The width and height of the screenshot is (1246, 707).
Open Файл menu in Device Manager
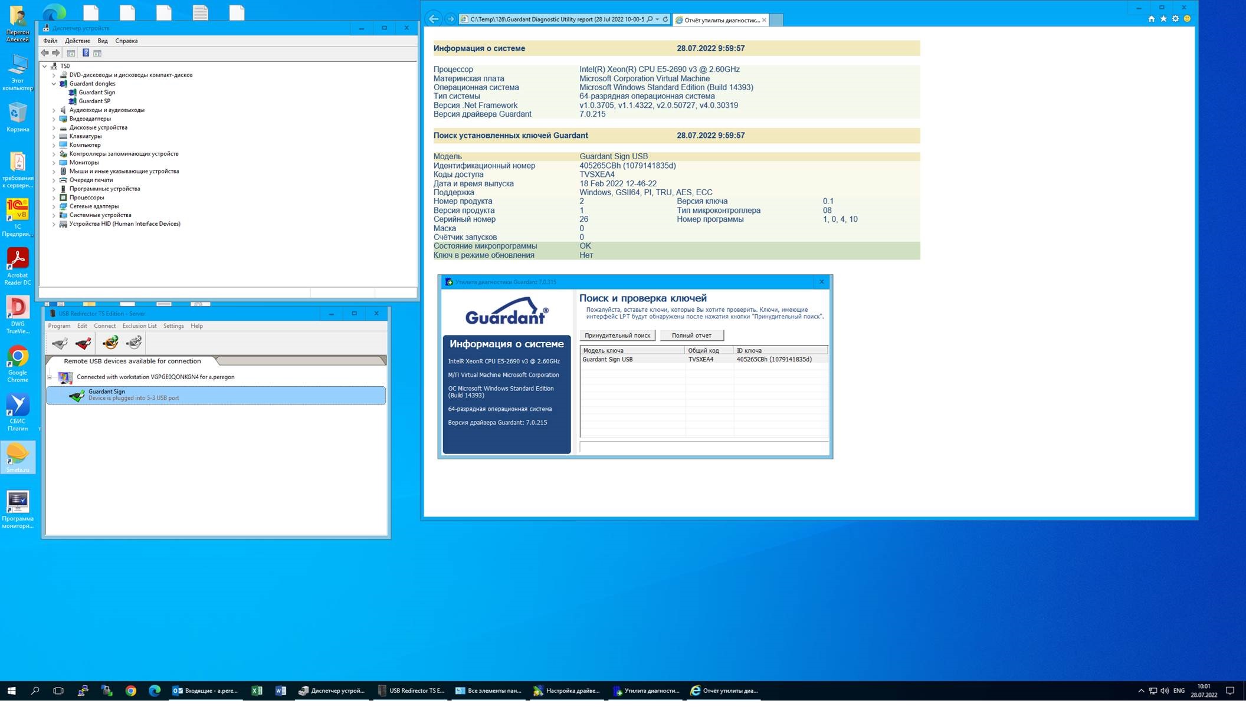click(50, 41)
